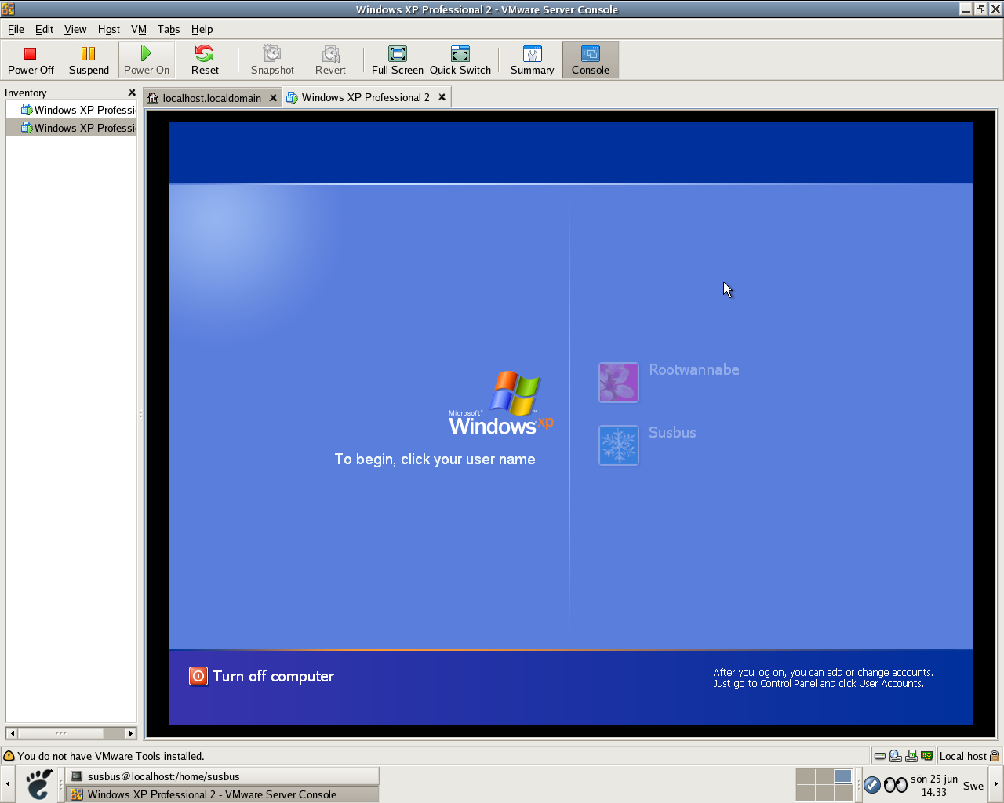
Task: Switch to Windows XP Professional 2 tab
Action: pyautogui.click(x=366, y=97)
